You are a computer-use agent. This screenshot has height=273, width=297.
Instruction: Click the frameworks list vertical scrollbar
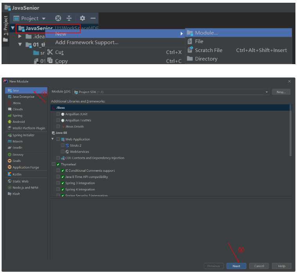click(x=290, y=131)
